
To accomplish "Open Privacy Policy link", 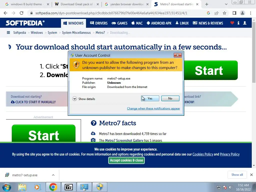I will [x=230, y=154].
